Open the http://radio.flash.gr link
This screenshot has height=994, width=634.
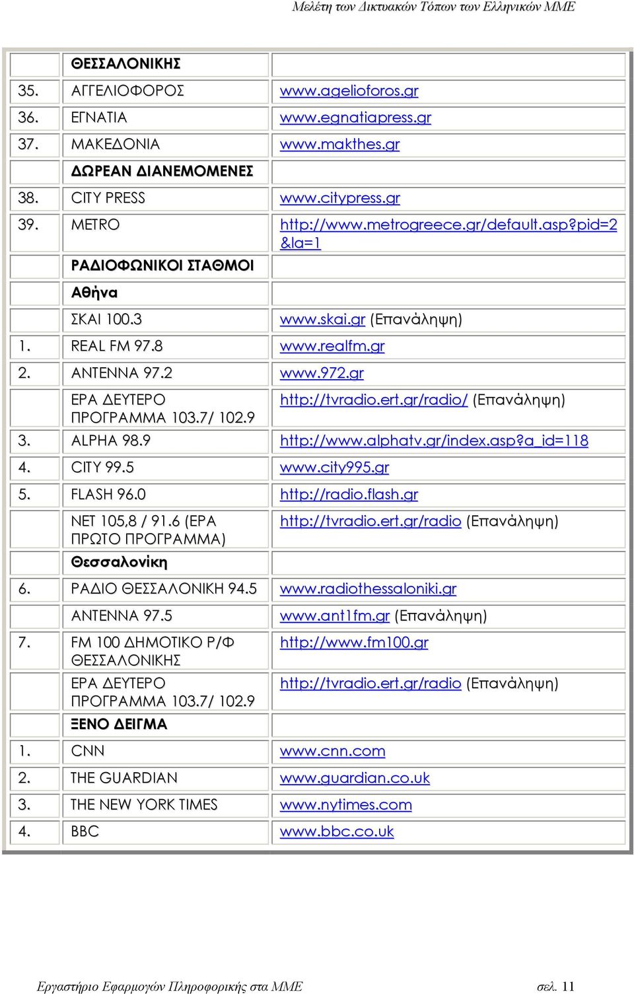click(349, 495)
